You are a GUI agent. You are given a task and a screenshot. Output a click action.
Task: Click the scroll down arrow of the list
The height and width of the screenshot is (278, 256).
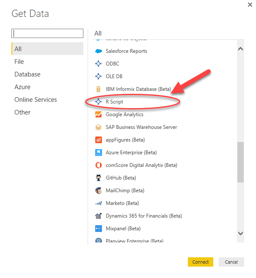tap(240, 233)
